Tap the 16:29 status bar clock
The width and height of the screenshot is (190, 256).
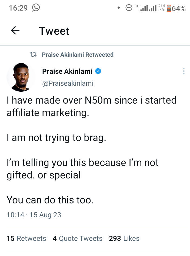coord(18,8)
